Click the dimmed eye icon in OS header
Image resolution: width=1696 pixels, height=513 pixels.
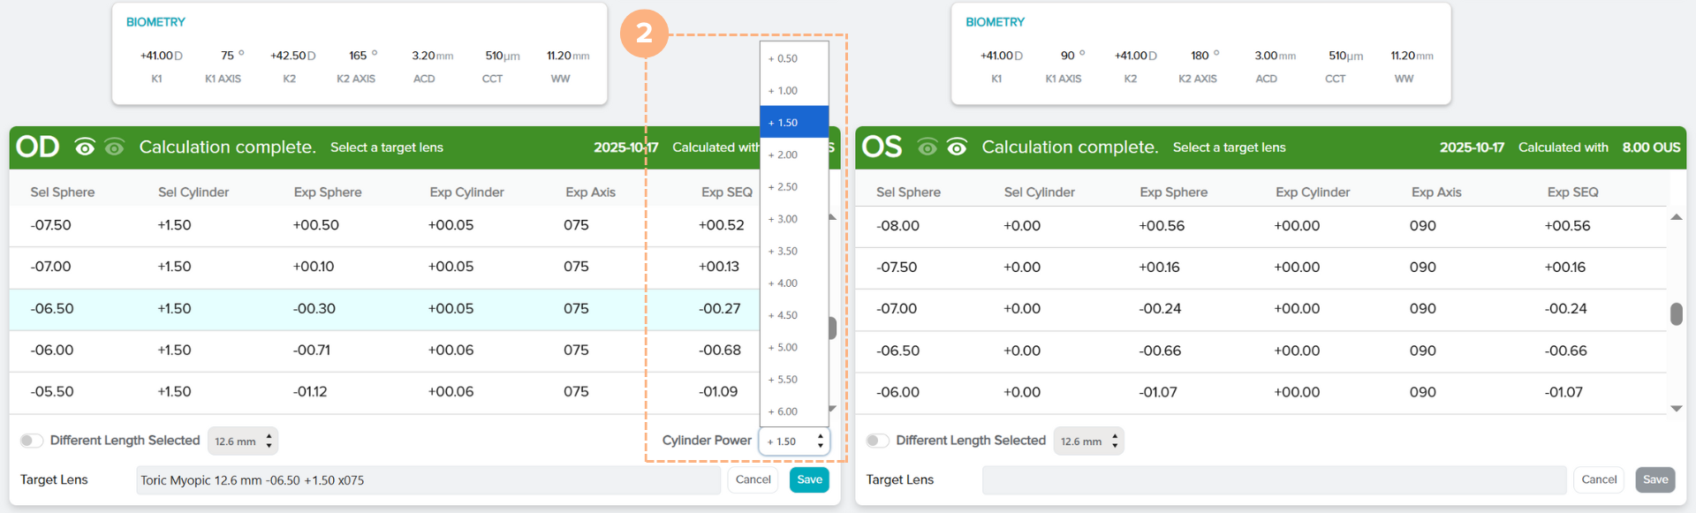point(927,147)
